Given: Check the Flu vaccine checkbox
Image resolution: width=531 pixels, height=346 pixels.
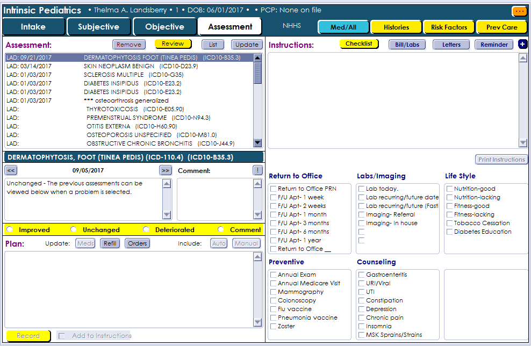Looking at the screenshot, I should [274, 309].
